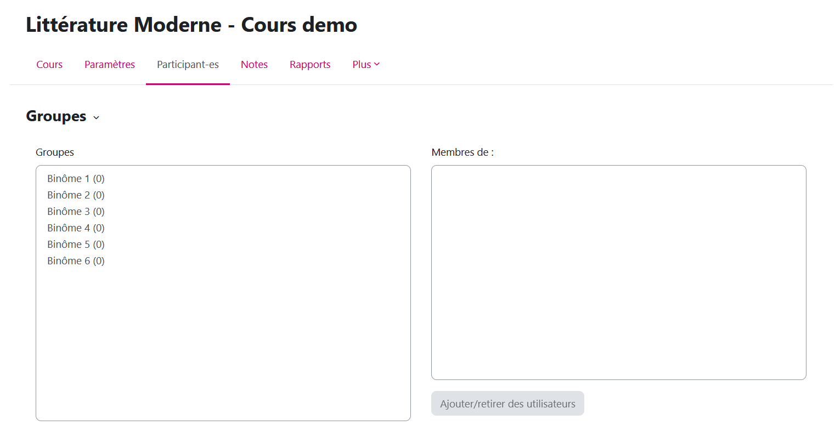This screenshot has height=431, width=835.
Task: Select Binôme 5 (0) group
Action: click(x=76, y=245)
